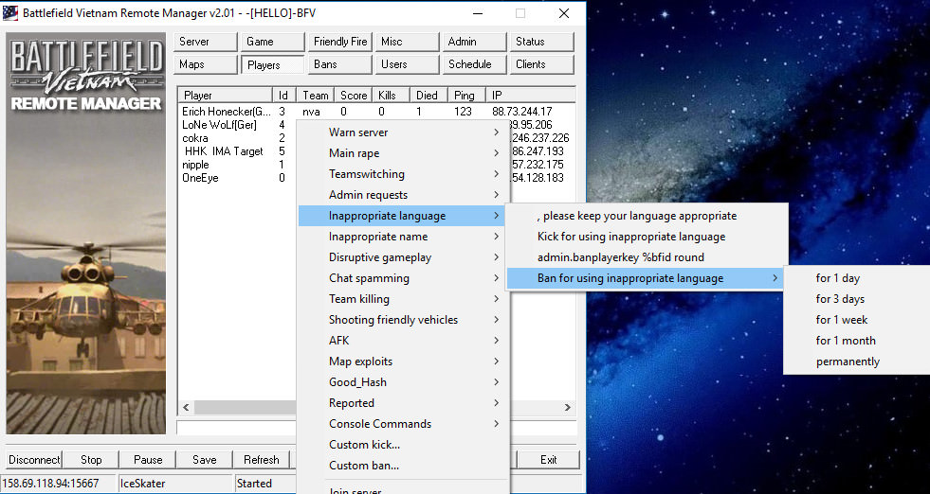Sort the player list by Ping column
Screen dimensions: 930x494
click(464, 96)
